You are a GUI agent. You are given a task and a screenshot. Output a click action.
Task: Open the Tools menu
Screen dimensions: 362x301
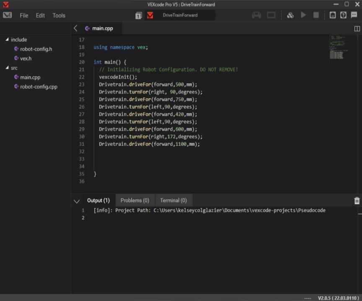(59, 15)
